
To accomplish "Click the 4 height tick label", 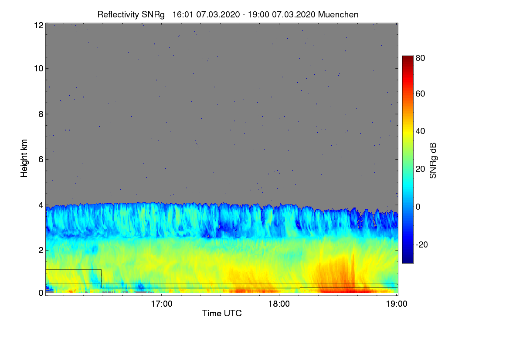I will coord(41,204).
